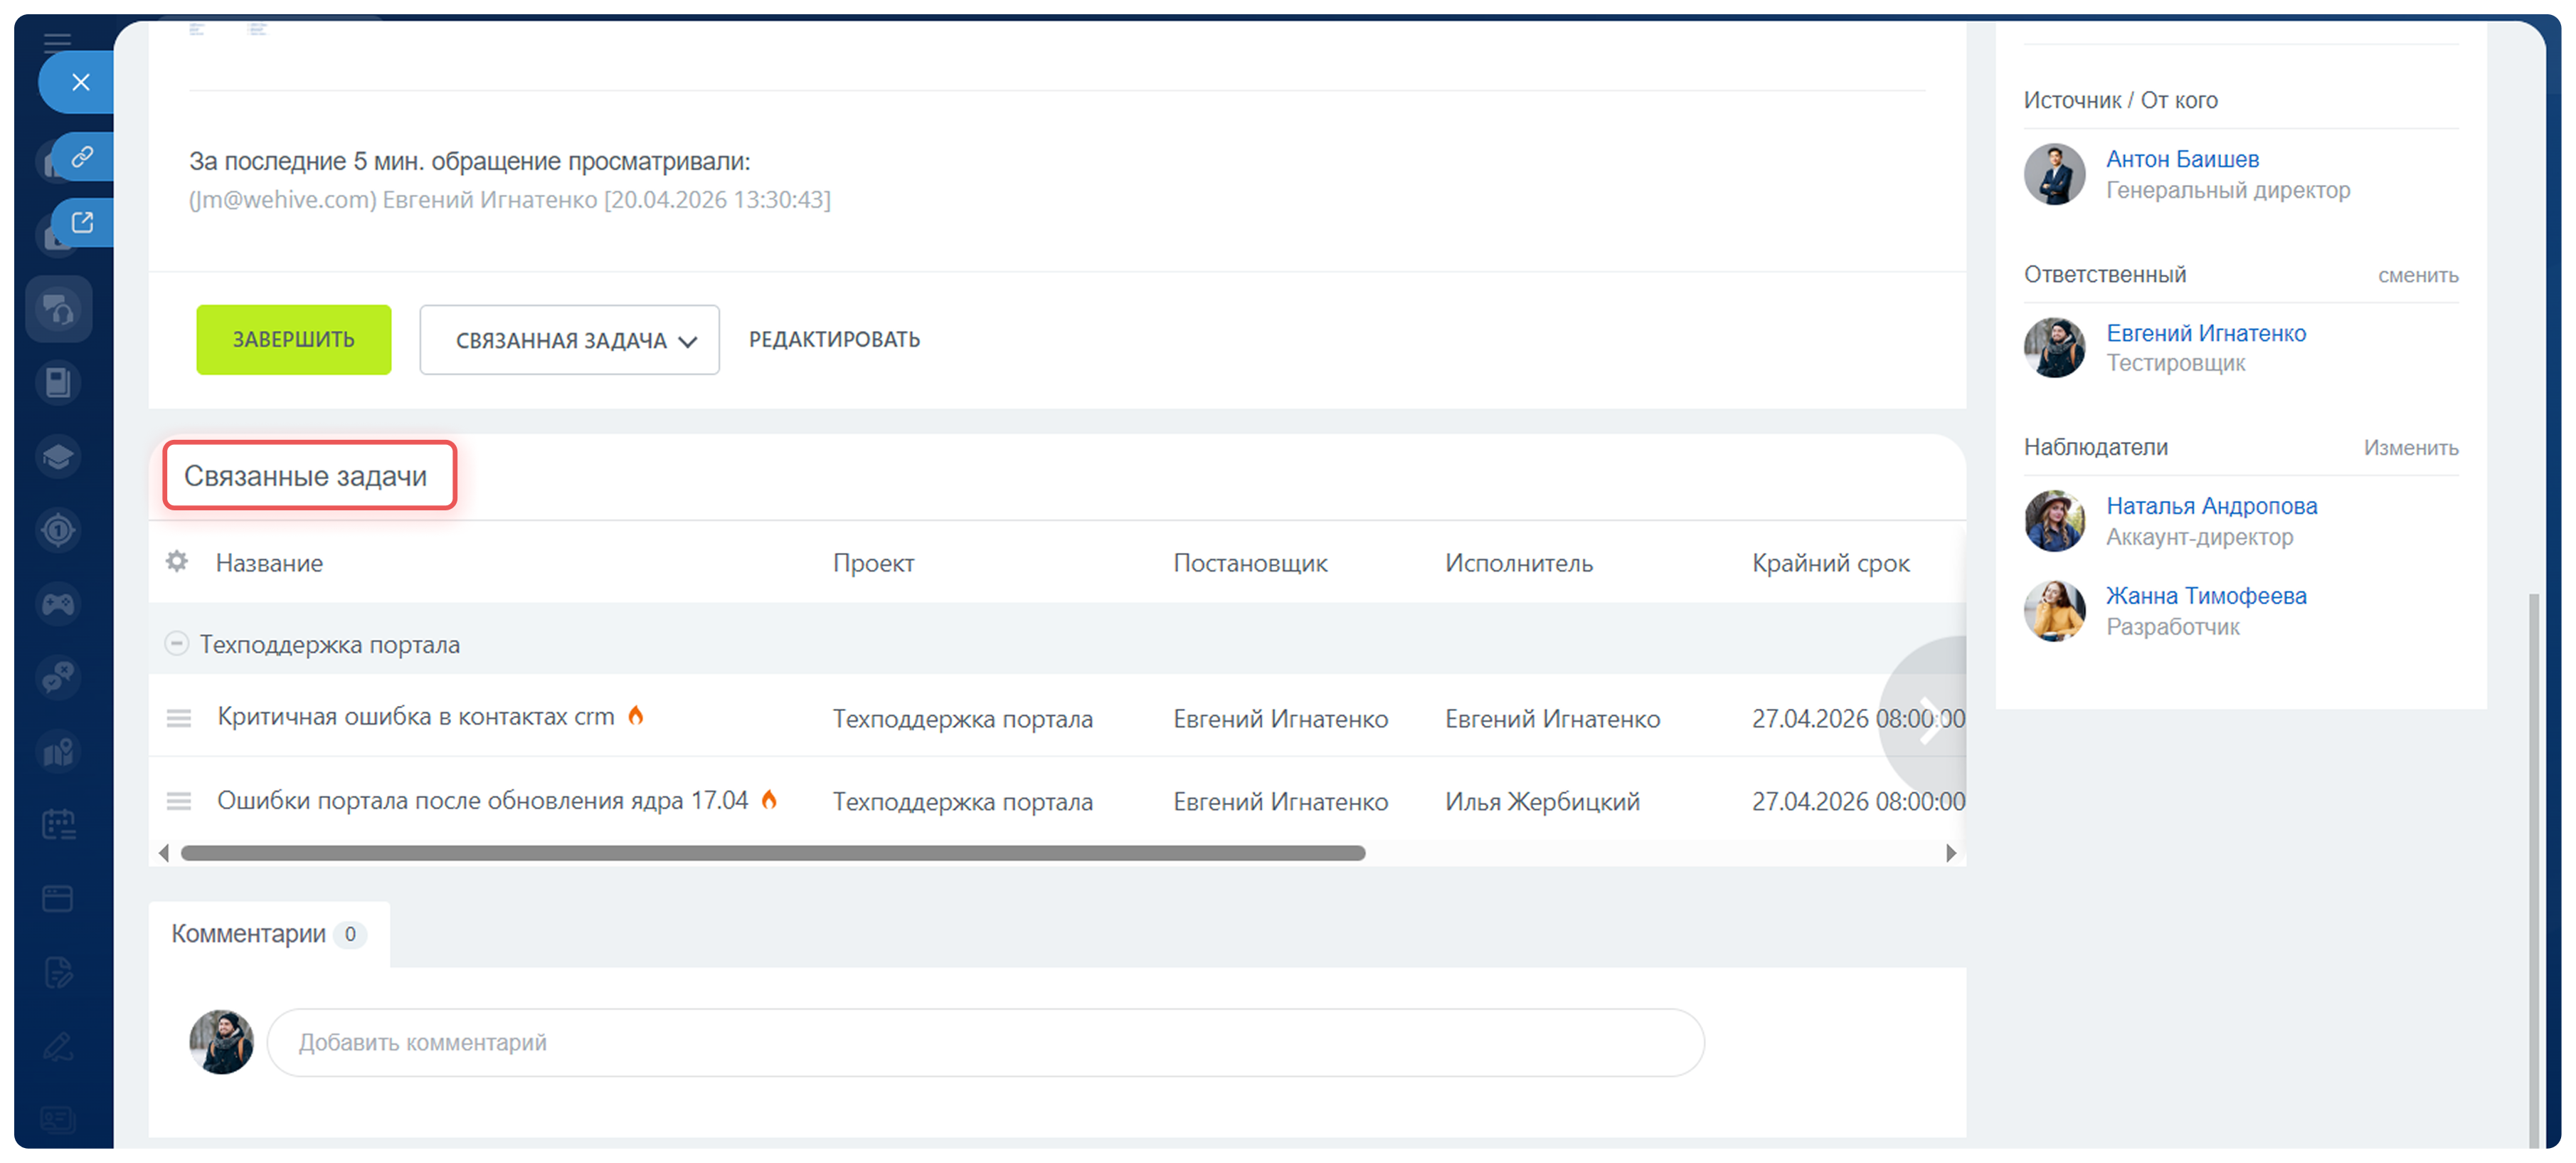2576x1163 pixels.
Task: Click the Добавить комментарий input field
Action: coord(985,1042)
